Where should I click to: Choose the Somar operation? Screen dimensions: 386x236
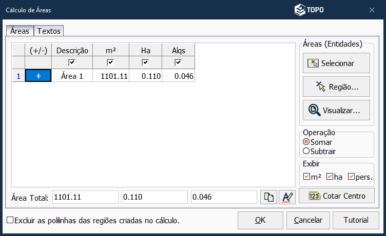click(x=306, y=142)
